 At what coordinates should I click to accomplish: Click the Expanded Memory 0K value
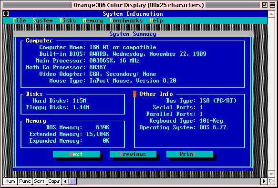106,141
